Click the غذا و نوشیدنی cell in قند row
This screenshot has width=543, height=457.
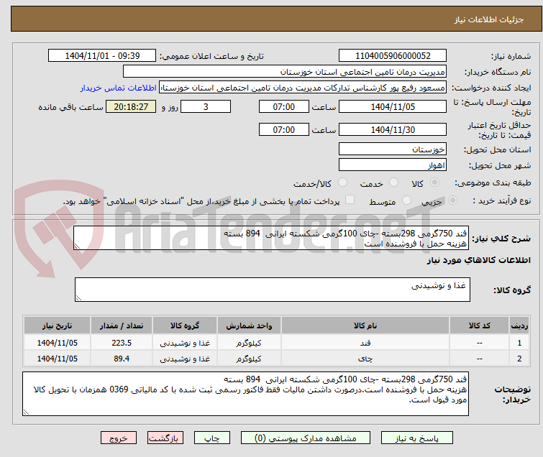pos(185,343)
